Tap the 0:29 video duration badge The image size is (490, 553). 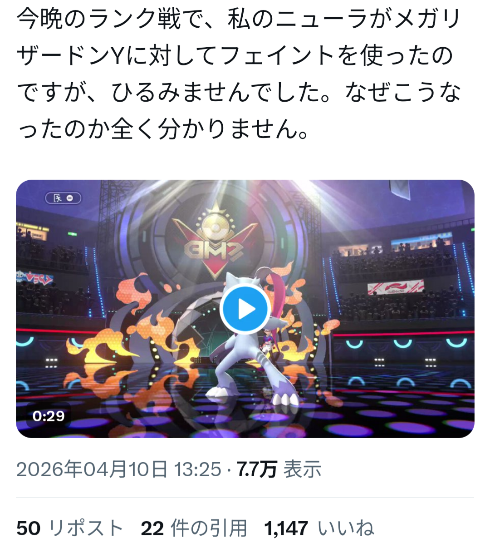click(x=49, y=416)
